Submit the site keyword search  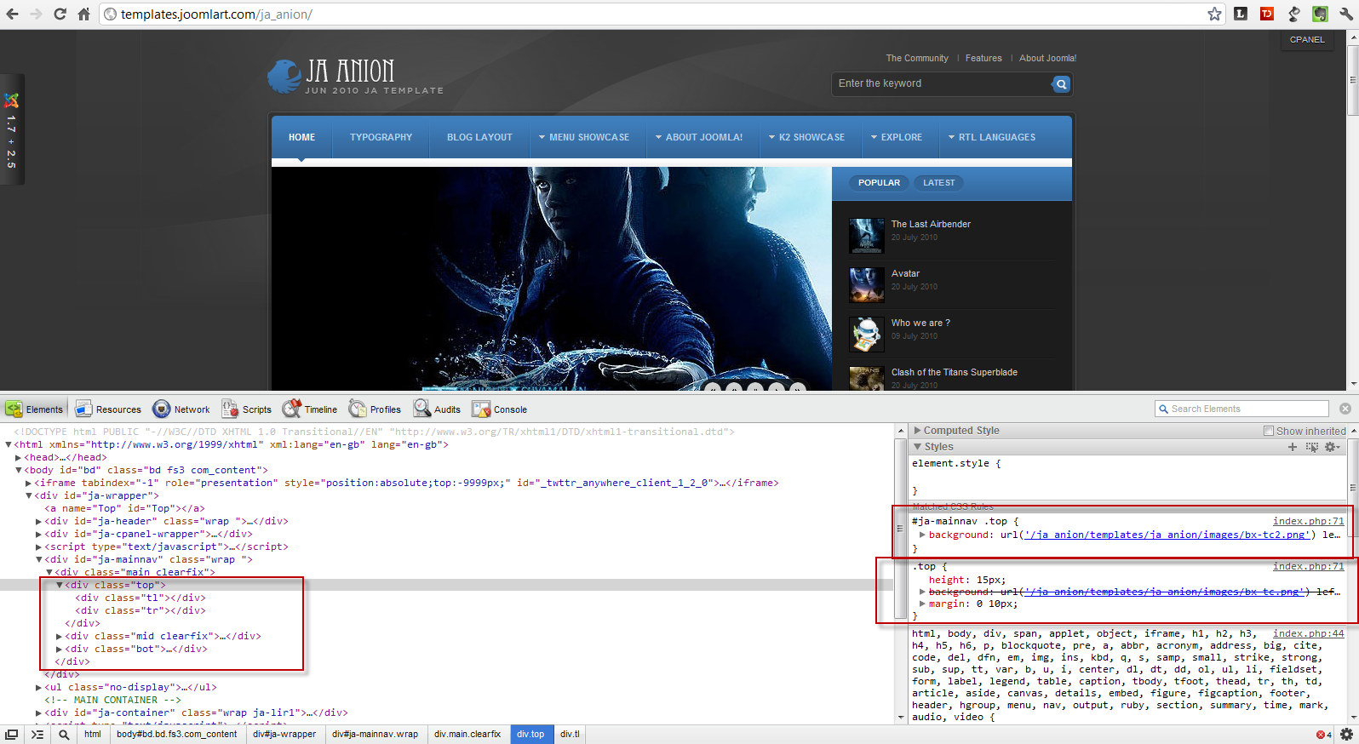point(1061,83)
